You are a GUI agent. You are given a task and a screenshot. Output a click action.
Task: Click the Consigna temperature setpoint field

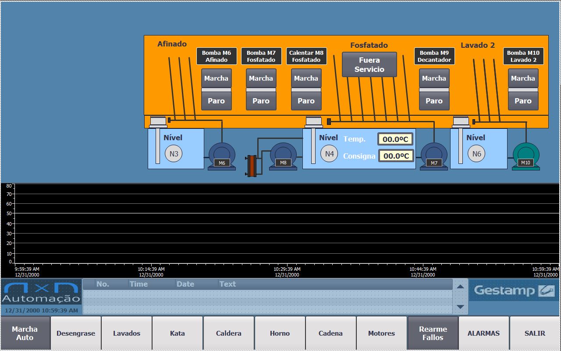click(x=396, y=156)
